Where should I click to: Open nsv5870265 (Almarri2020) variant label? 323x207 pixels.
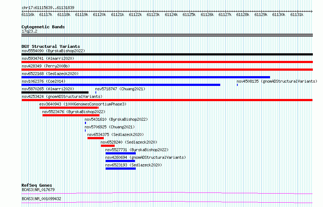coord(48,89)
